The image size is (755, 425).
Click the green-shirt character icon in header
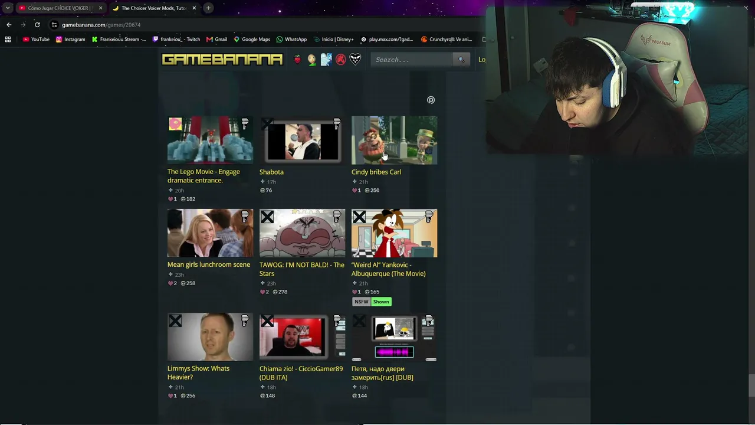pyautogui.click(x=311, y=60)
